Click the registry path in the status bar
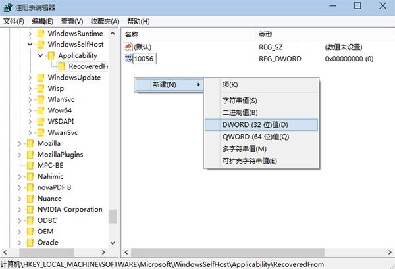This screenshot has width=395, height=269. [x=162, y=264]
